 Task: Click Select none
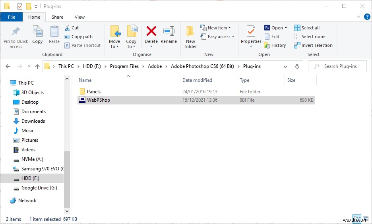coord(310,37)
